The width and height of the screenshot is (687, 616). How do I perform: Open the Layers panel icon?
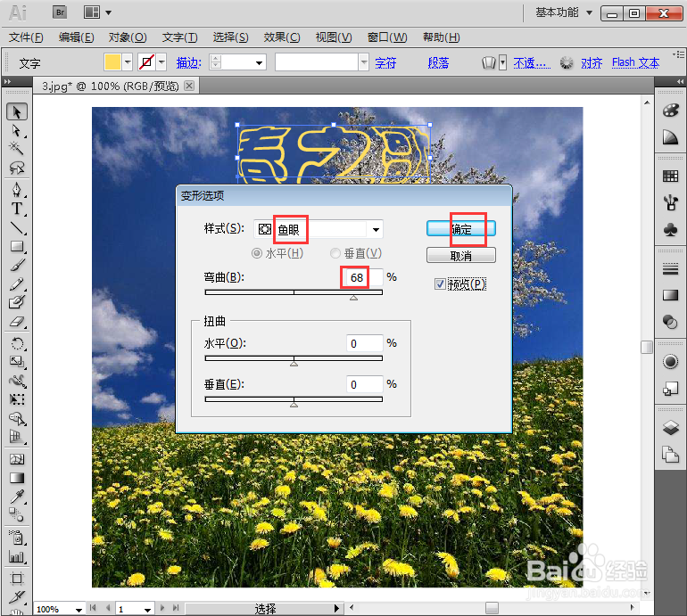(x=670, y=427)
